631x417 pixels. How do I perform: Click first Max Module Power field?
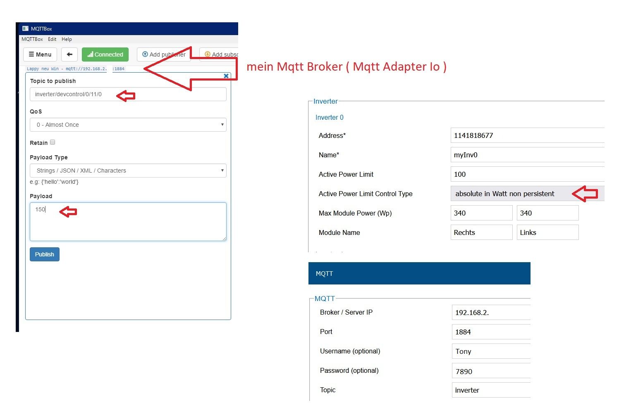coord(482,213)
